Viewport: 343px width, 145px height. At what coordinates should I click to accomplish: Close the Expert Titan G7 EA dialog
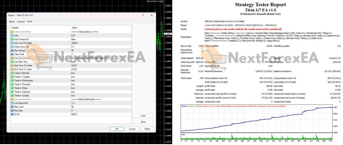pyautogui.click(x=152, y=15)
